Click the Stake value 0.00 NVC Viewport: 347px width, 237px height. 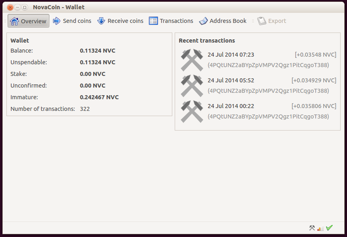point(92,74)
